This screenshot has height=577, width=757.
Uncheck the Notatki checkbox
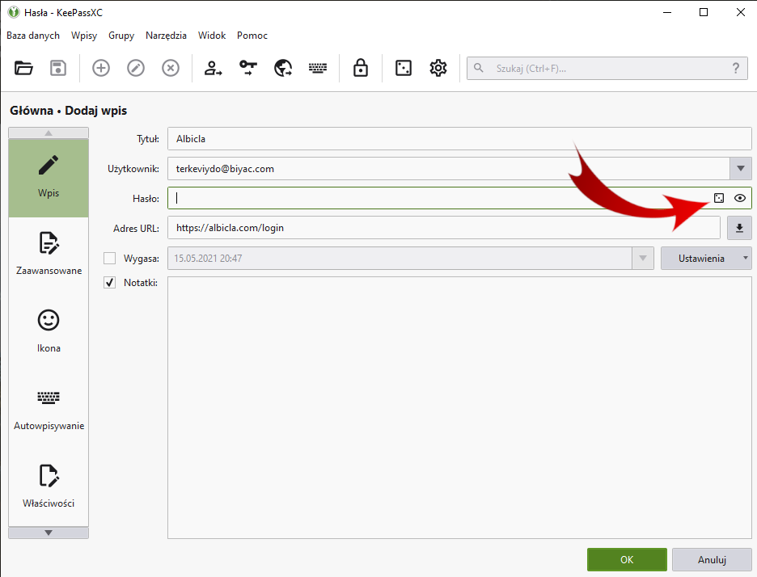110,282
